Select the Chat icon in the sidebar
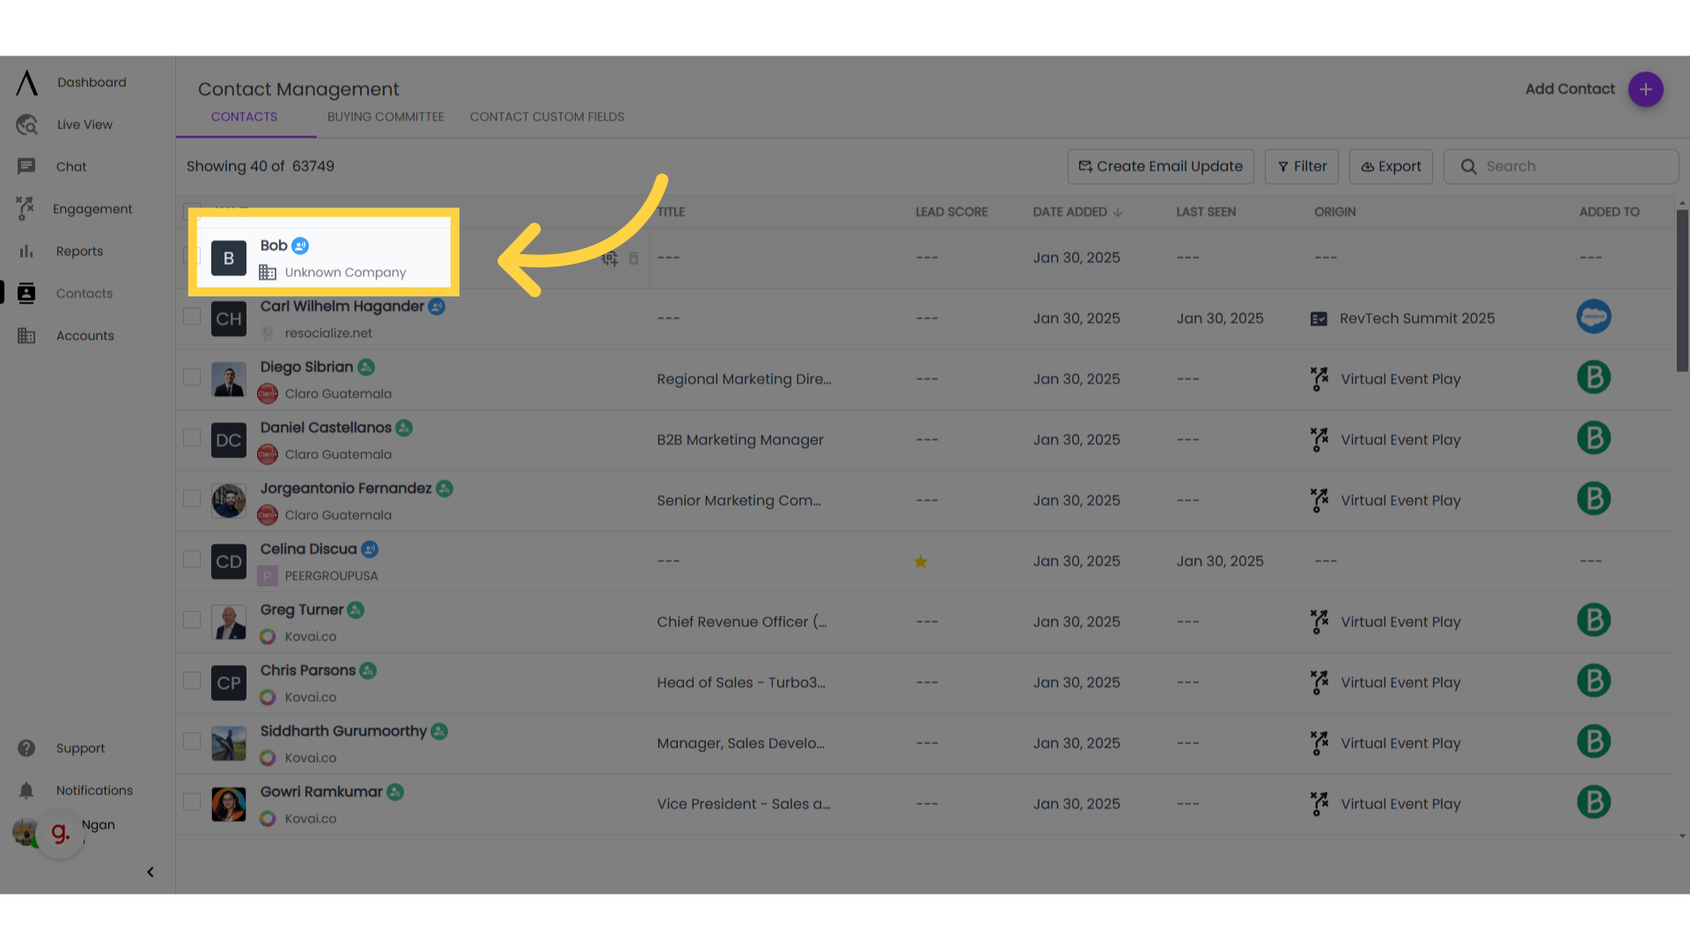This screenshot has height=950, width=1690. pyautogui.click(x=26, y=166)
